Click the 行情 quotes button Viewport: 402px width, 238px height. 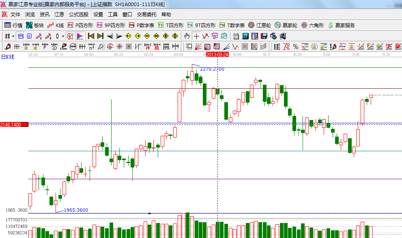coord(13,25)
